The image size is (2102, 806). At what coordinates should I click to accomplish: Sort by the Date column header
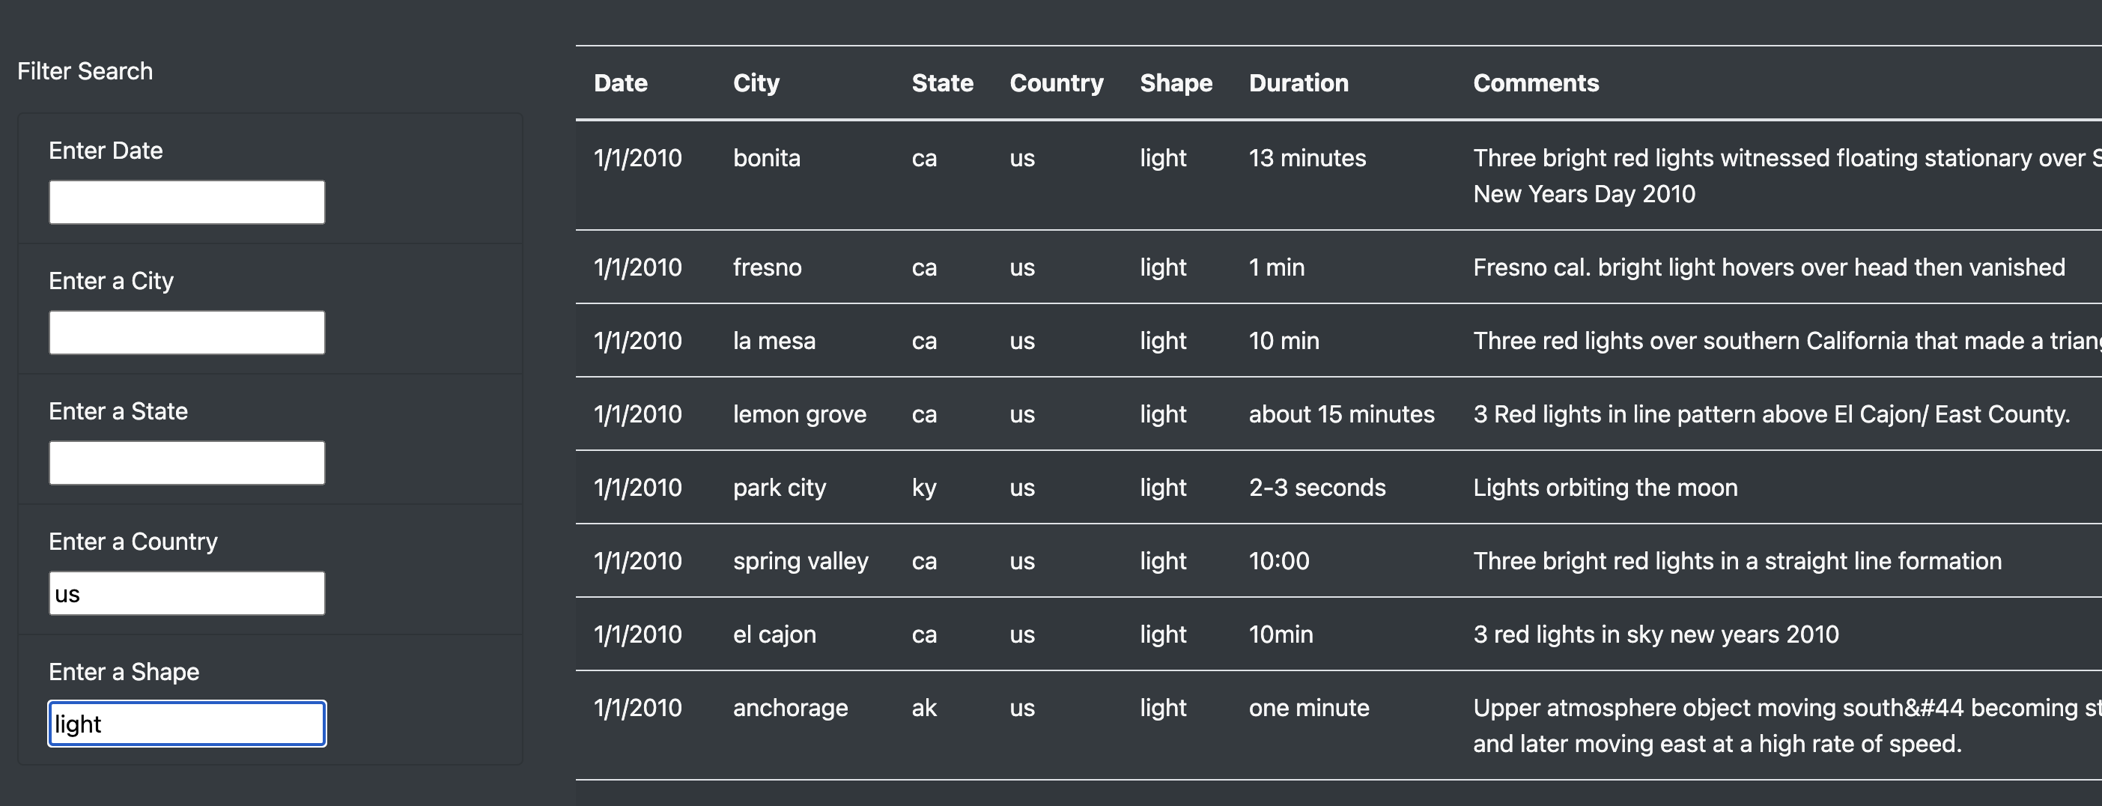pos(621,82)
